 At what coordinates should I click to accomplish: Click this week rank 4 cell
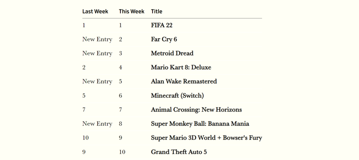click(x=120, y=68)
